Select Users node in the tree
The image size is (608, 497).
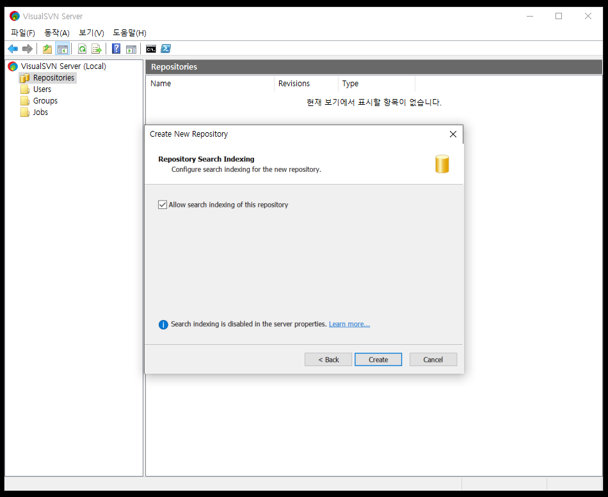[x=42, y=89]
